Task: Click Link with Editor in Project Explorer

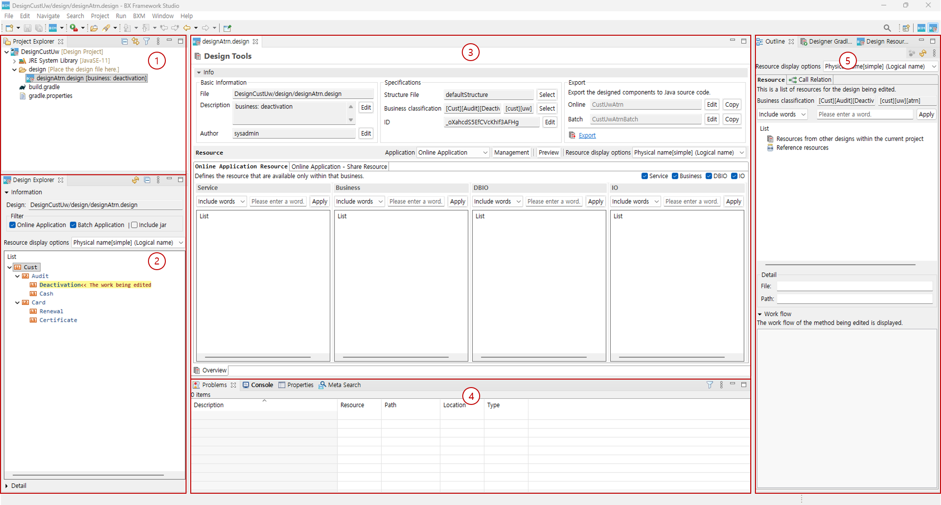Action: point(135,41)
